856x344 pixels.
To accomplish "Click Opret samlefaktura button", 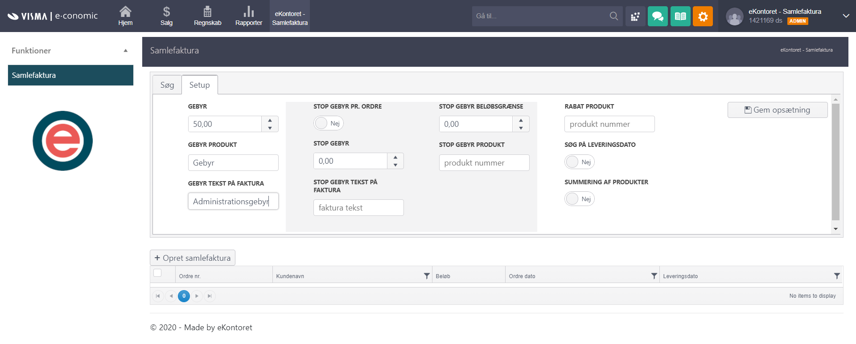I will [193, 258].
